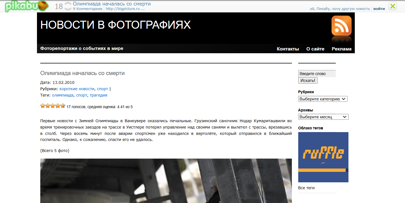Open the '9 Комментариев' link
The width and height of the screenshot is (405, 203).
(87, 9)
